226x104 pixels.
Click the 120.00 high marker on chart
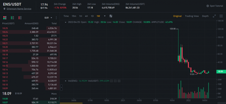coord(173,29)
